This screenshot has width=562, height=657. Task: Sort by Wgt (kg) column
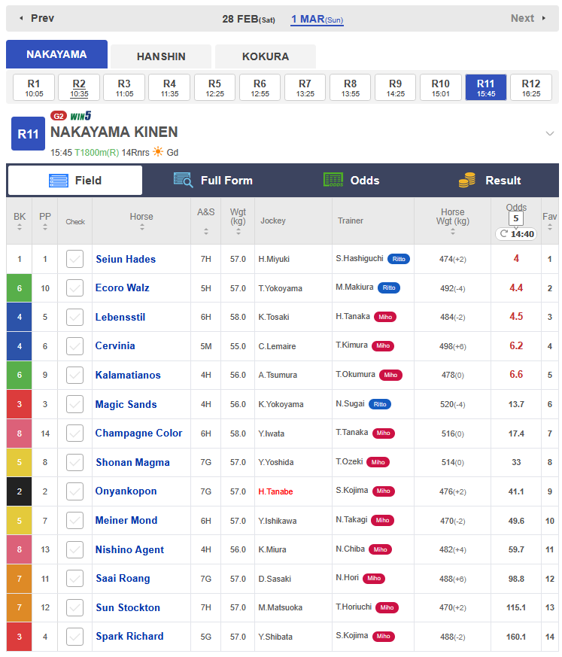[x=238, y=231]
